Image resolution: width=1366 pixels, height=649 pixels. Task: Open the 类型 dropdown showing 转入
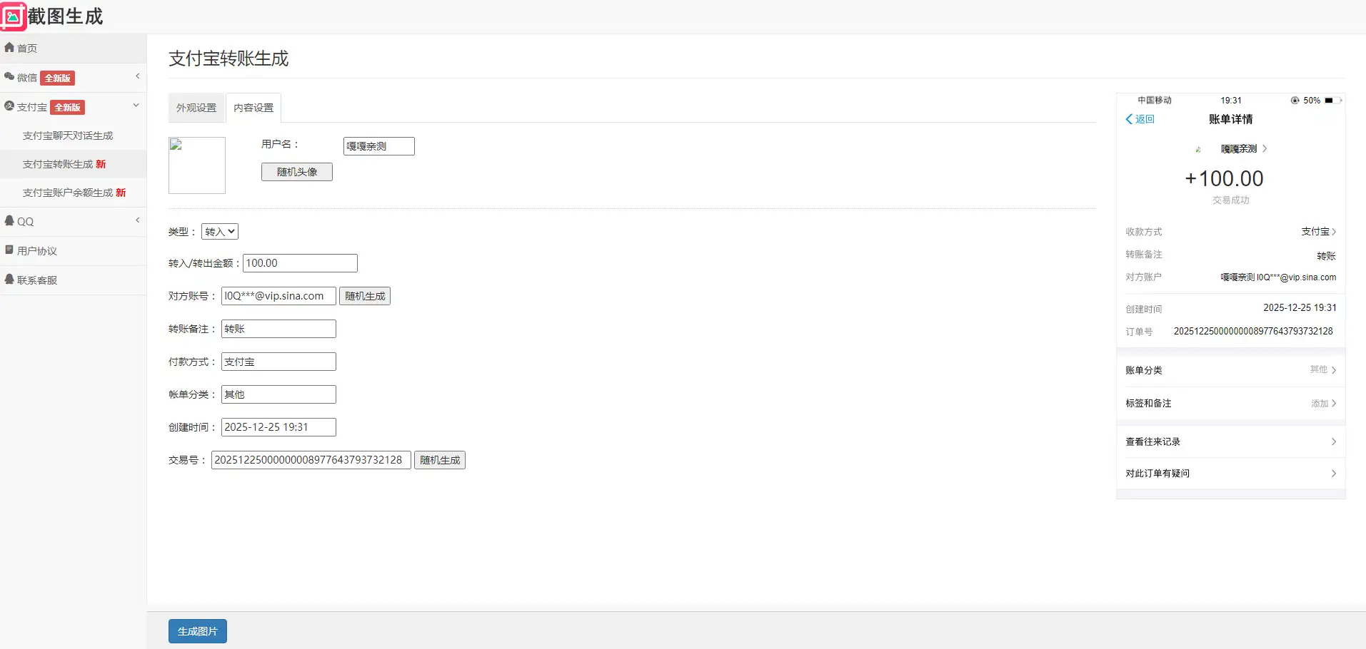pyautogui.click(x=220, y=232)
